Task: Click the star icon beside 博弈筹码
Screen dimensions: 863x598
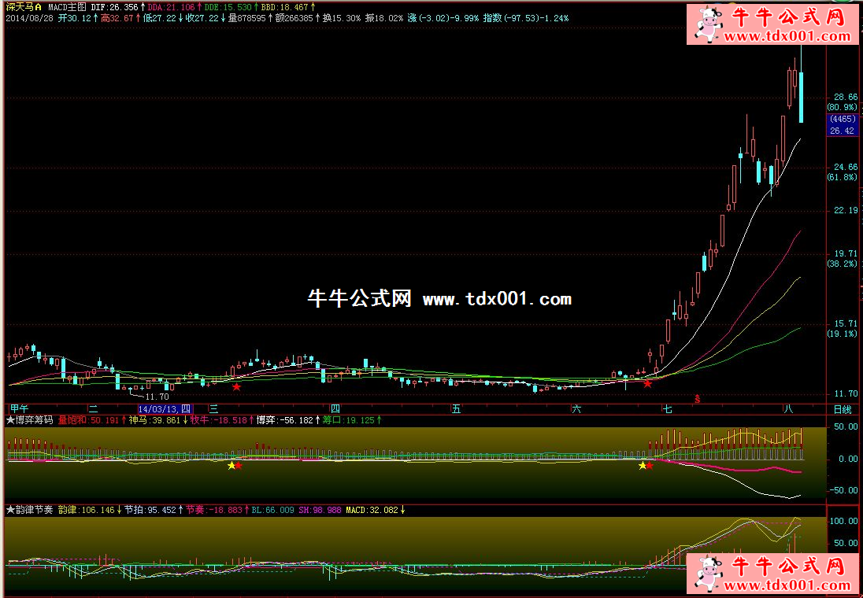Action: point(9,420)
